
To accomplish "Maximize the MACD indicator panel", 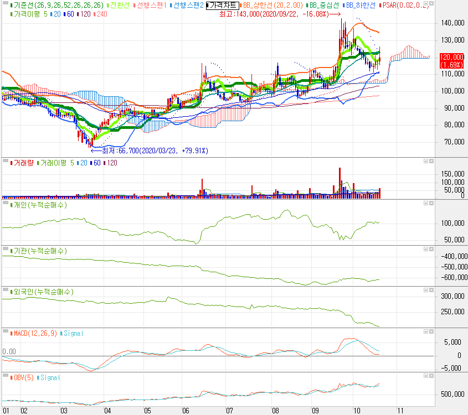I will coord(426,331).
